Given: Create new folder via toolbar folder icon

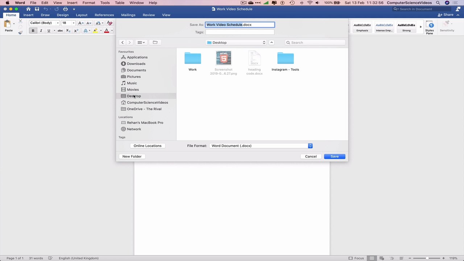Looking at the screenshot, I should click(x=155, y=42).
